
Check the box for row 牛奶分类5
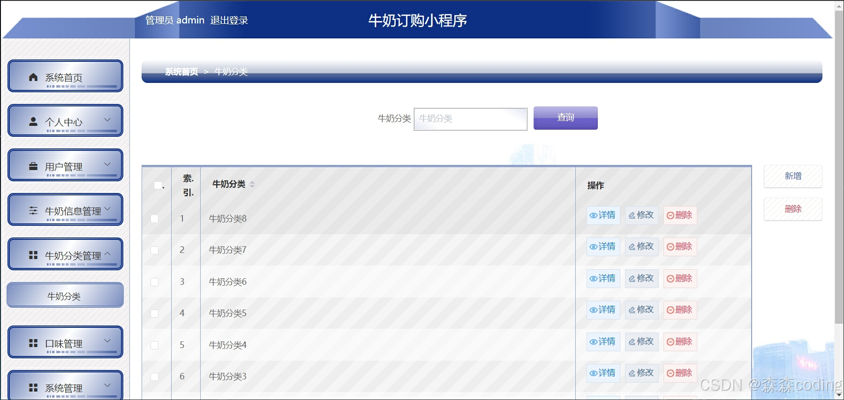coord(154,313)
